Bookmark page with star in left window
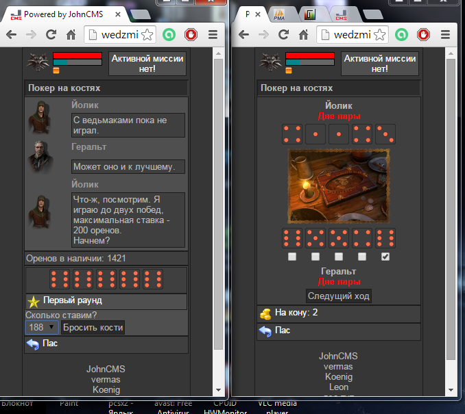 tap(147, 35)
